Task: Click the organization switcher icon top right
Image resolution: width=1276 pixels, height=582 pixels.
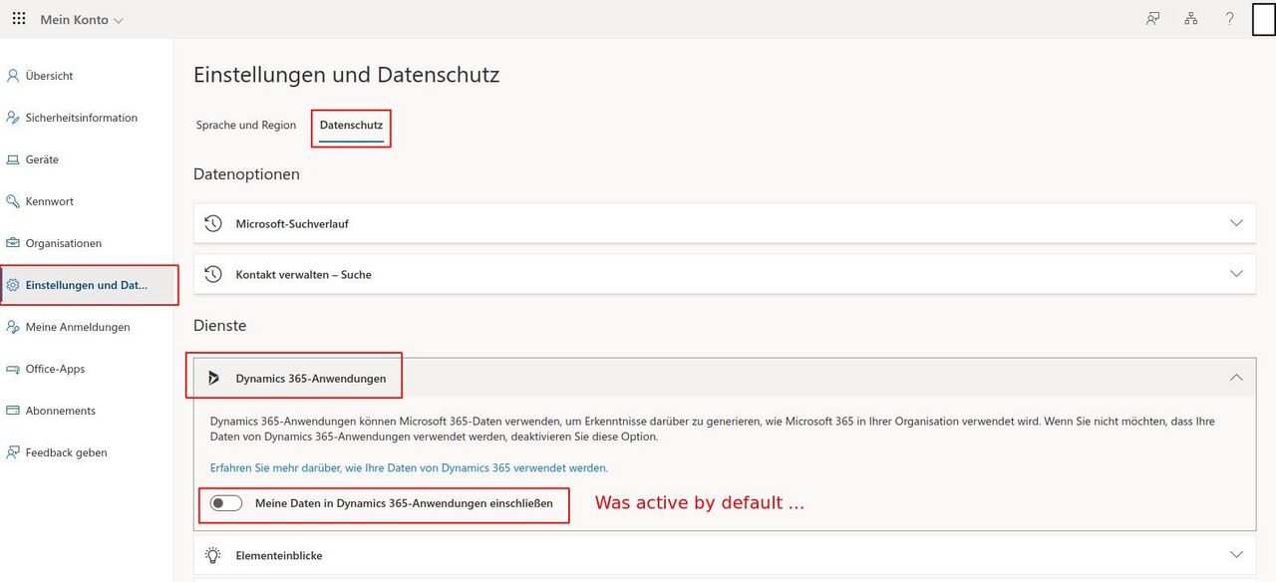Action: click(1190, 18)
